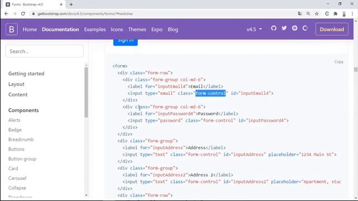Open Examples in the navbar
The width and height of the screenshot is (358, 201).
[95, 30]
